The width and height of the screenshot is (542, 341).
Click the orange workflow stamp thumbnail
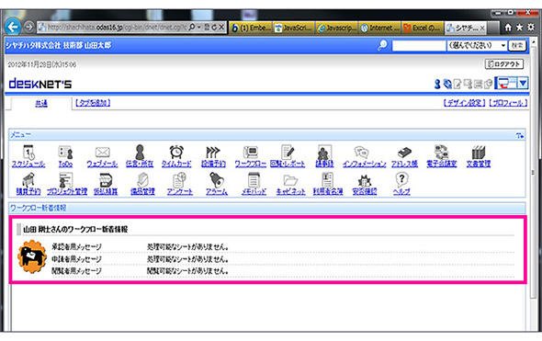(32, 256)
